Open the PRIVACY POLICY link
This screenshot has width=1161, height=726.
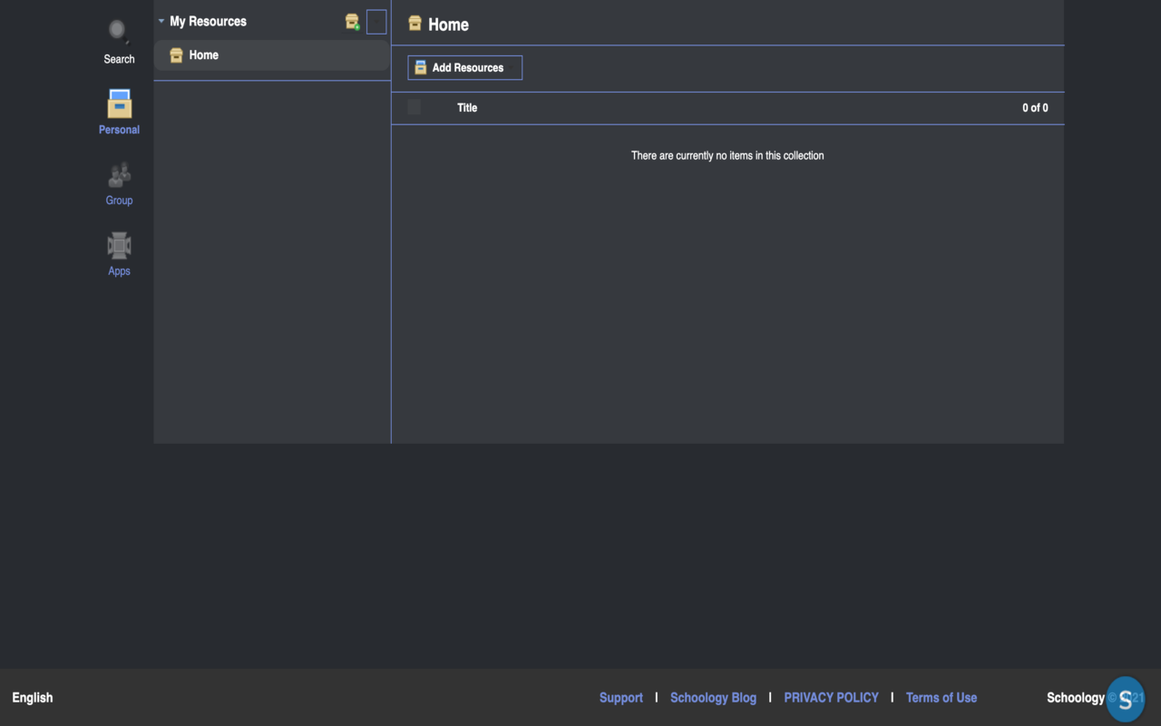[831, 698]
